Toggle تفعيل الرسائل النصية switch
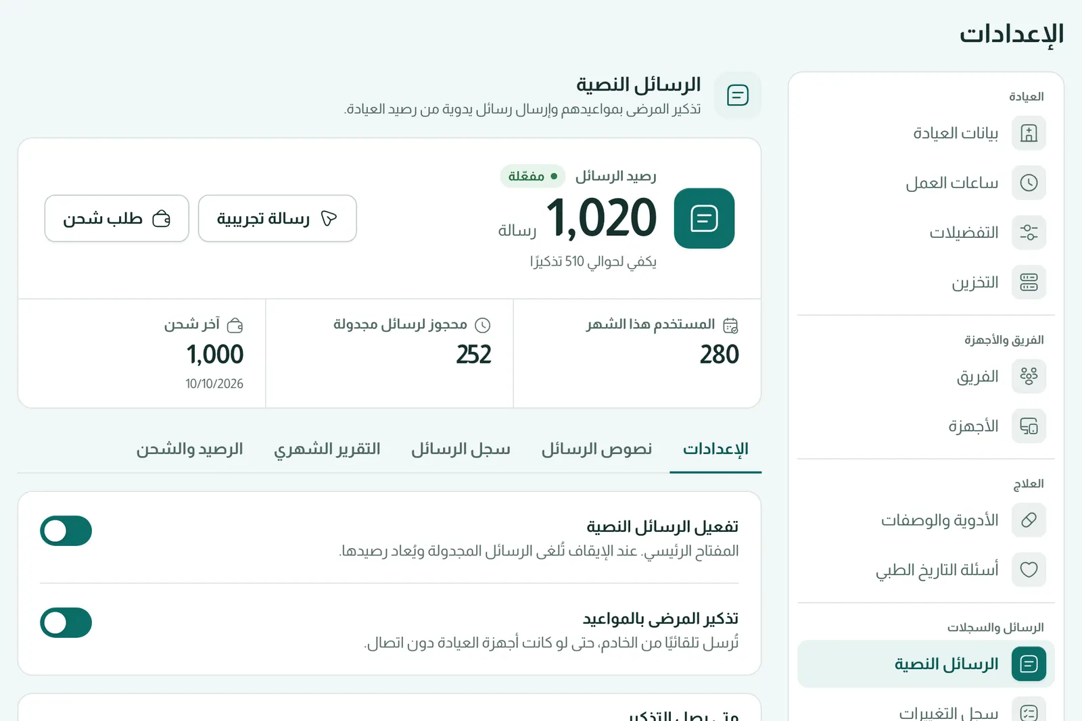Image resolution: width=1082 pixels, height=721 pixels. pos(66,530)
